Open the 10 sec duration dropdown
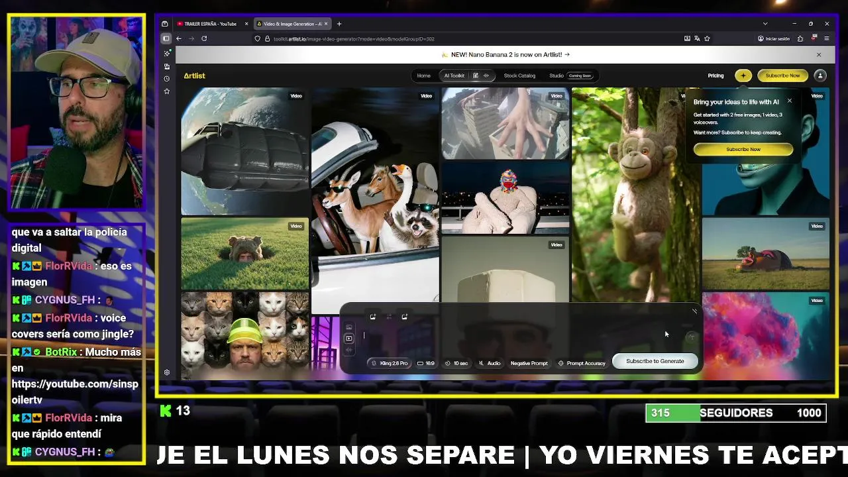The image size is (848, 477). [x=456, y=363]
